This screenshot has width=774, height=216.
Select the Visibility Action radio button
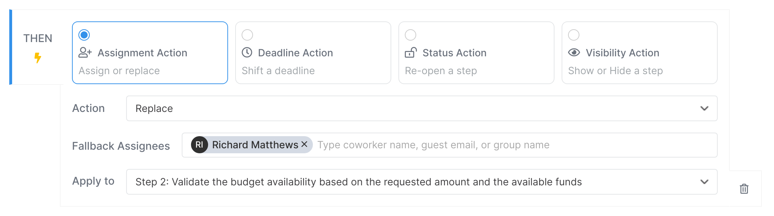pos(574,35)
